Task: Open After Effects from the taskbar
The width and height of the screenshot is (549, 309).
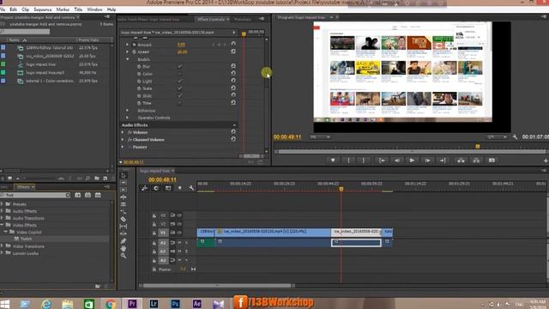Action: click(x=196, y=303)
